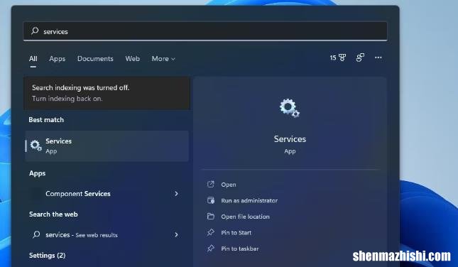Image resolution: width=458 pixels, height=267 pixels.
Task: Click the Open file location folder icon
Action: (x=211, y=217)
